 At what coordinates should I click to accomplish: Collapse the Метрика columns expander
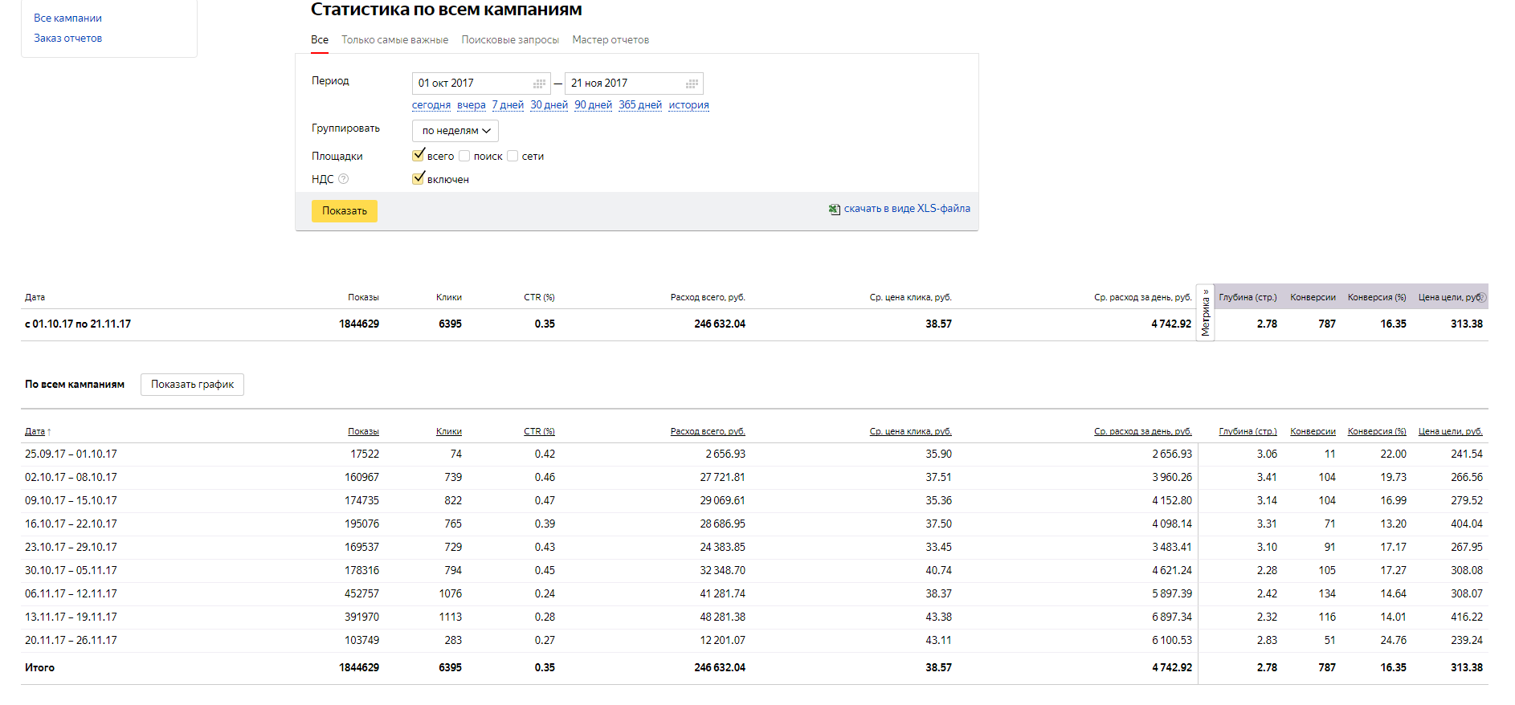[1205, 312]
